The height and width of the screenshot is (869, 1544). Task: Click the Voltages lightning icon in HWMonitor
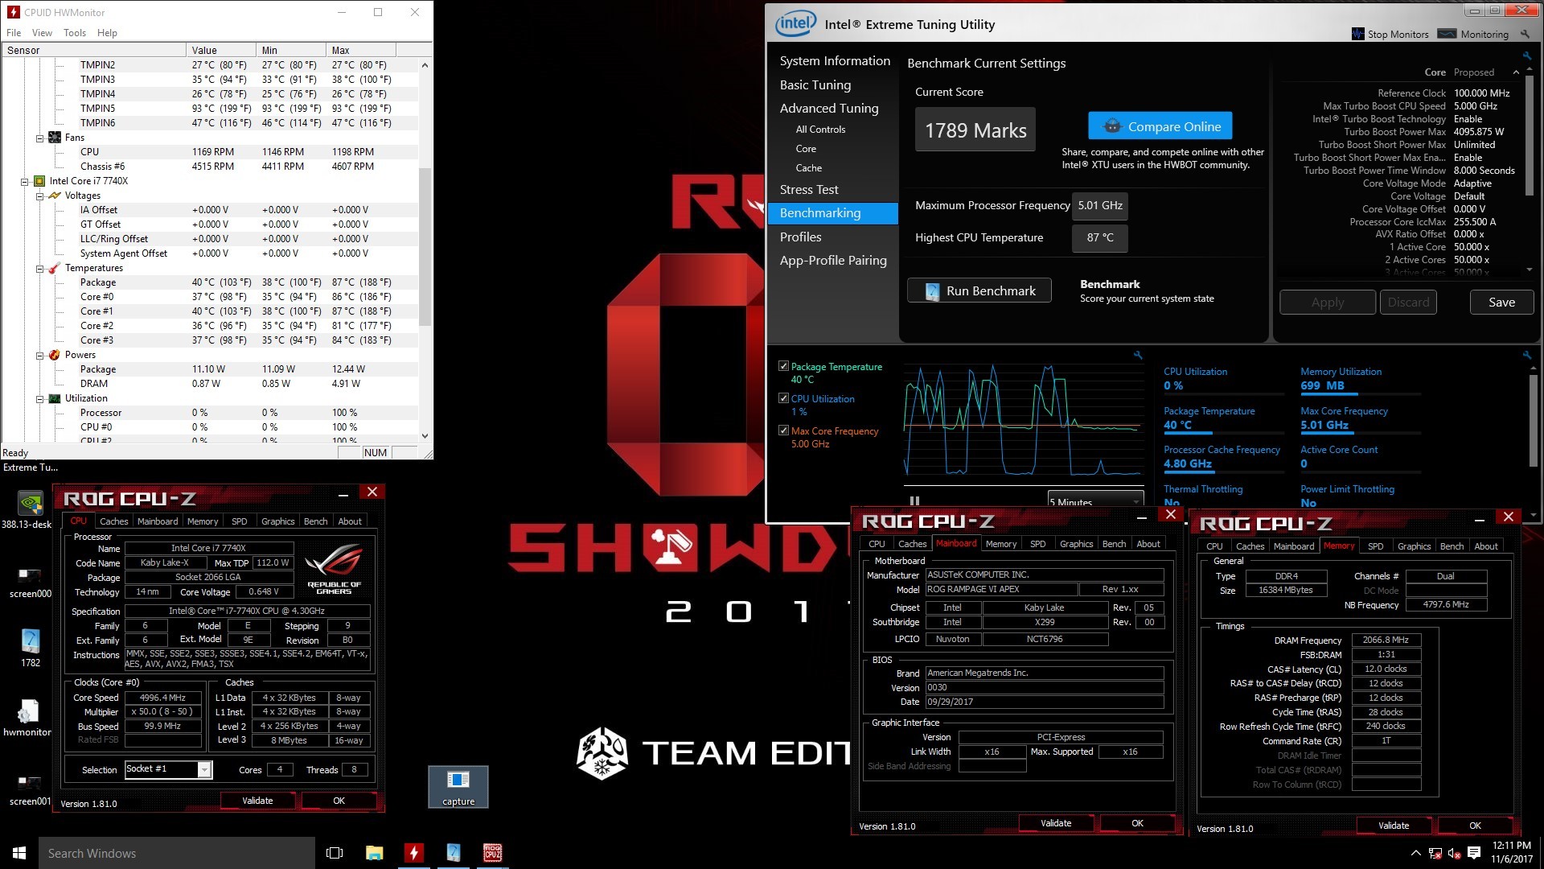[x=55, y=196]
